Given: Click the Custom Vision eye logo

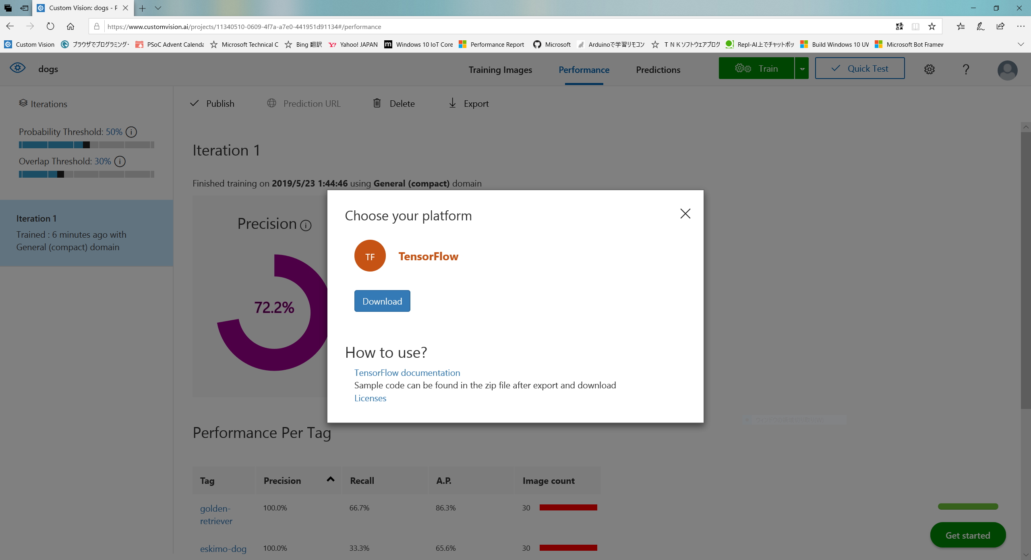Looking at the screenshot, I should pyautogui.click(x=18, y=68).
